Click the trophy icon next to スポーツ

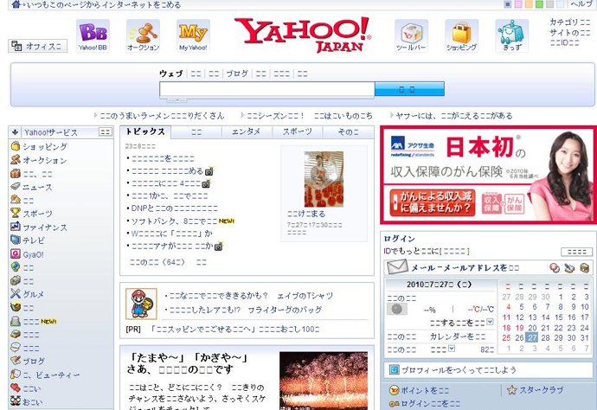pos(16,213)
